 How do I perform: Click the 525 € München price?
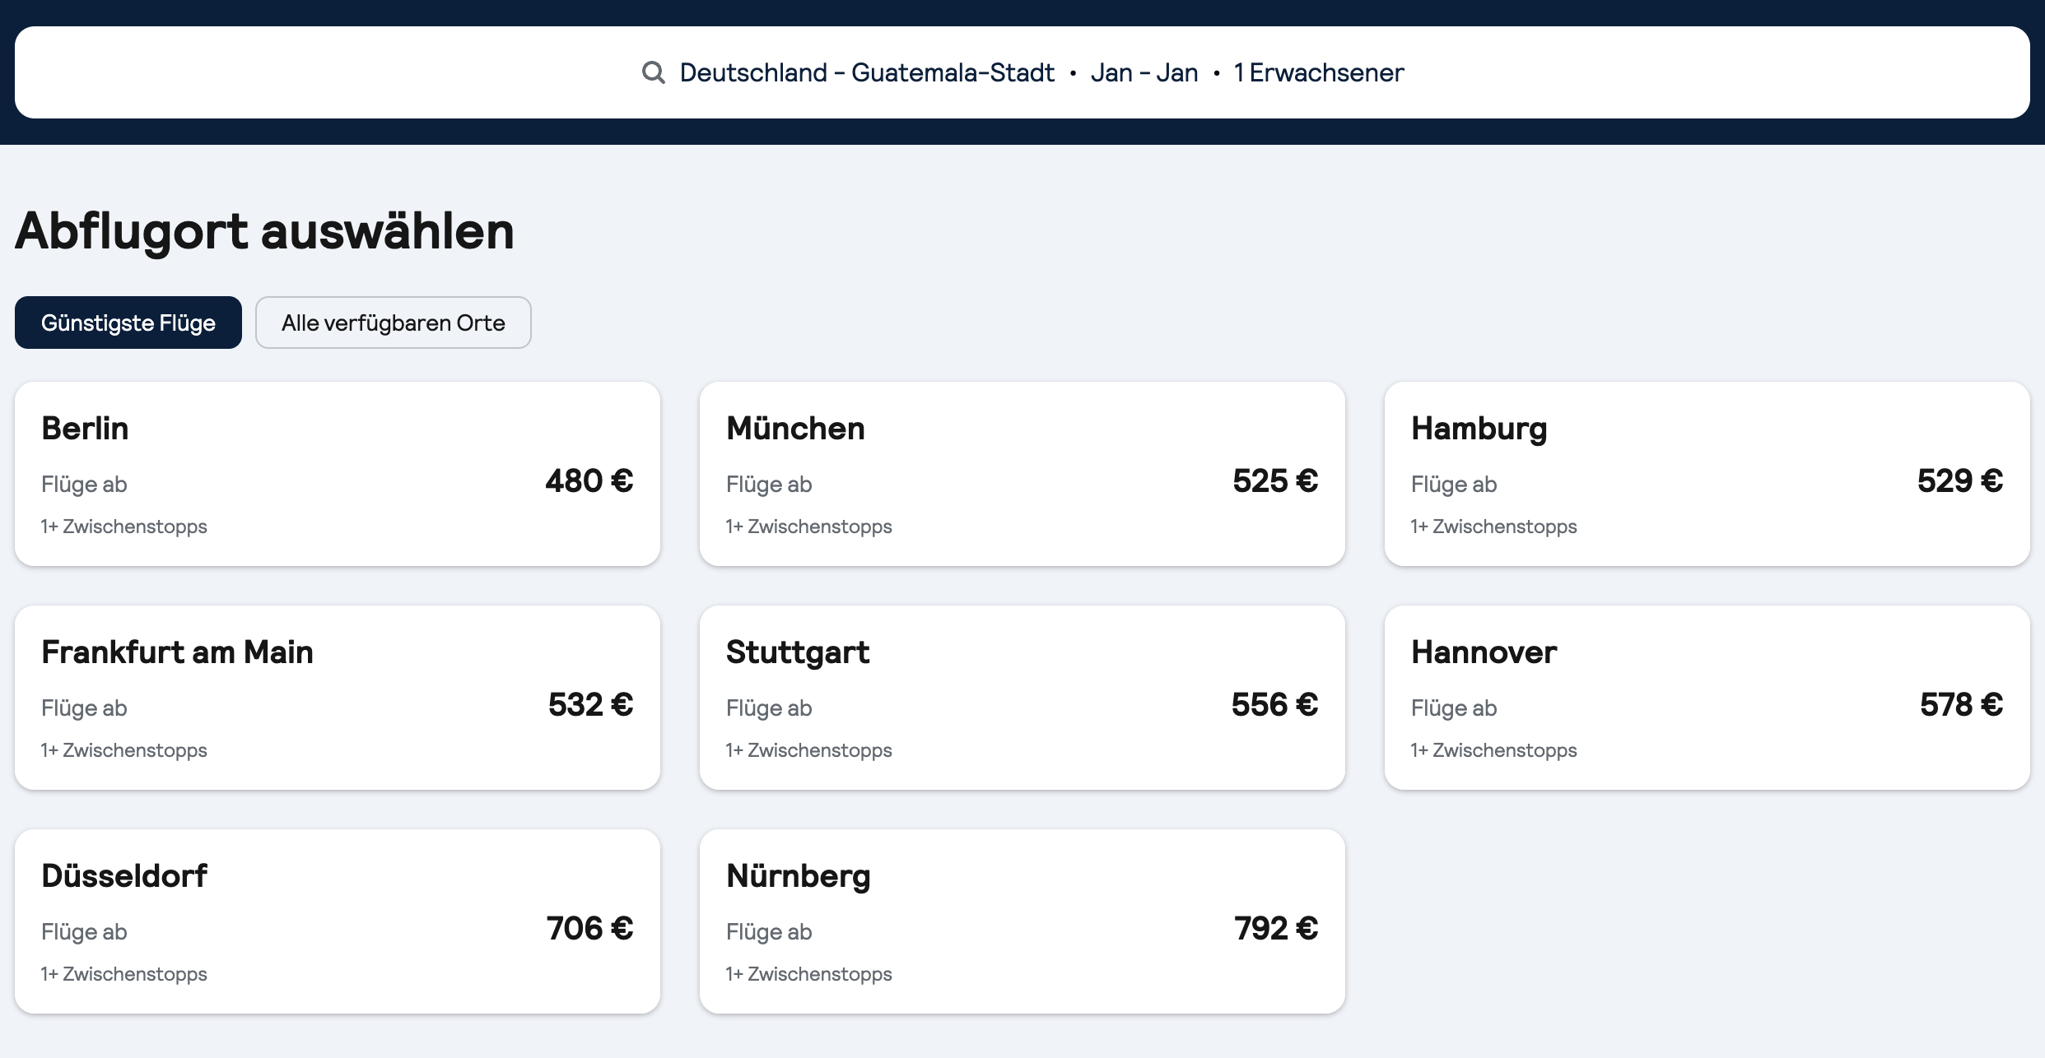[x=1274, y=480]
